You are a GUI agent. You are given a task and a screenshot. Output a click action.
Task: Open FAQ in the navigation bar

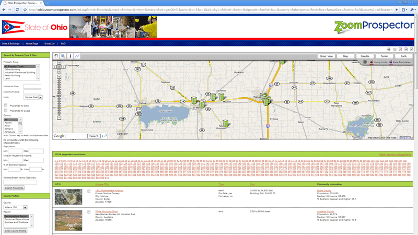click(63, 43)
